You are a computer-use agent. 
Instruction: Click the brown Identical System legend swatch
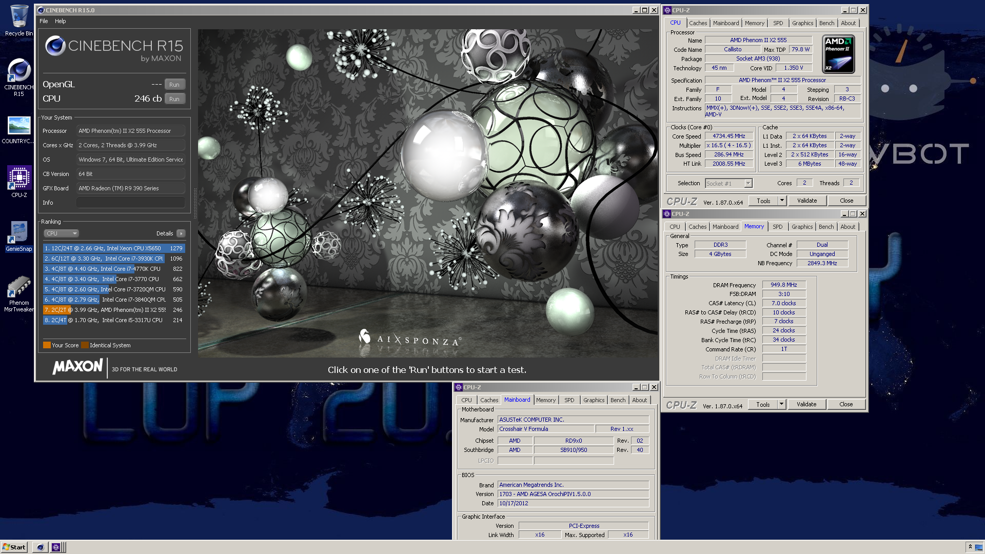[x=85, y=345]
